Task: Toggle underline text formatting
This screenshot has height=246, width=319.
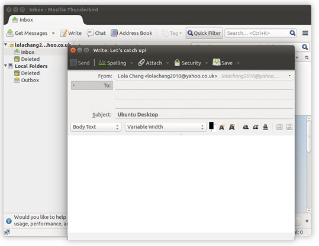Action: (x=265, y=127)
